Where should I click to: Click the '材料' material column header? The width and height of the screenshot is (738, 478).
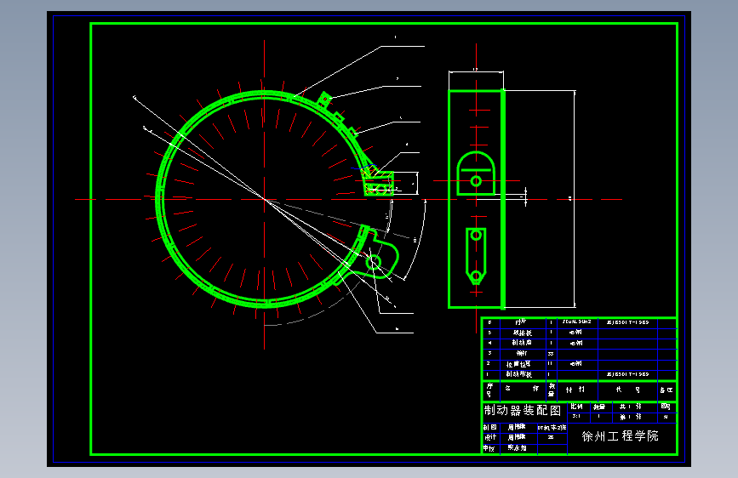click(575, 390)
